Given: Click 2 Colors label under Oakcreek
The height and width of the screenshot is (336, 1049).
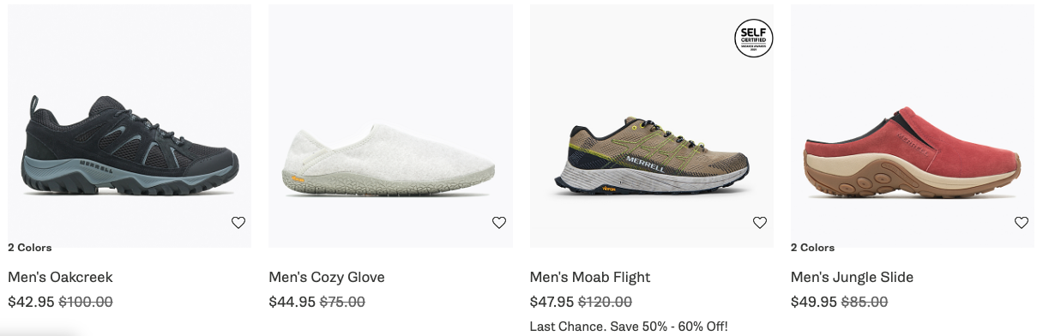Looking at the screenshot, I should [30, 248].
